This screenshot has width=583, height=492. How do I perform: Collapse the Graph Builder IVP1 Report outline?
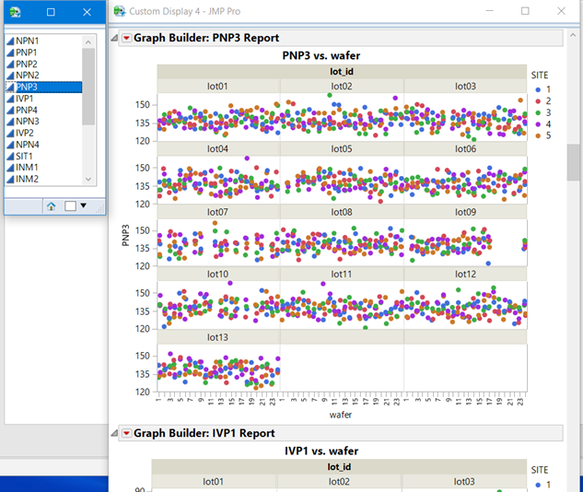[114, 433]
